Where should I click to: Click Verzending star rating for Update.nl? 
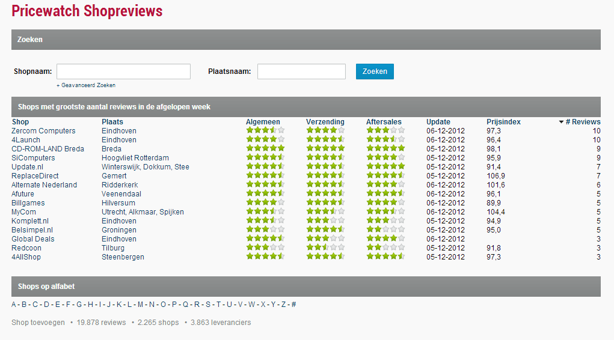325,166
